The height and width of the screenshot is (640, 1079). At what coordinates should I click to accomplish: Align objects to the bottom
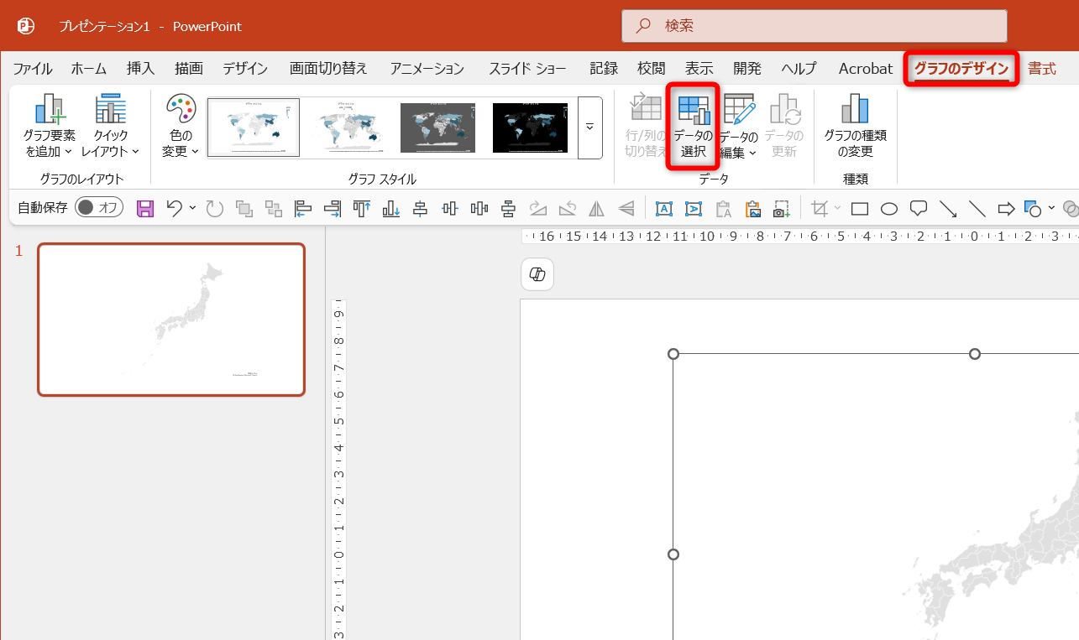[391, 209]
